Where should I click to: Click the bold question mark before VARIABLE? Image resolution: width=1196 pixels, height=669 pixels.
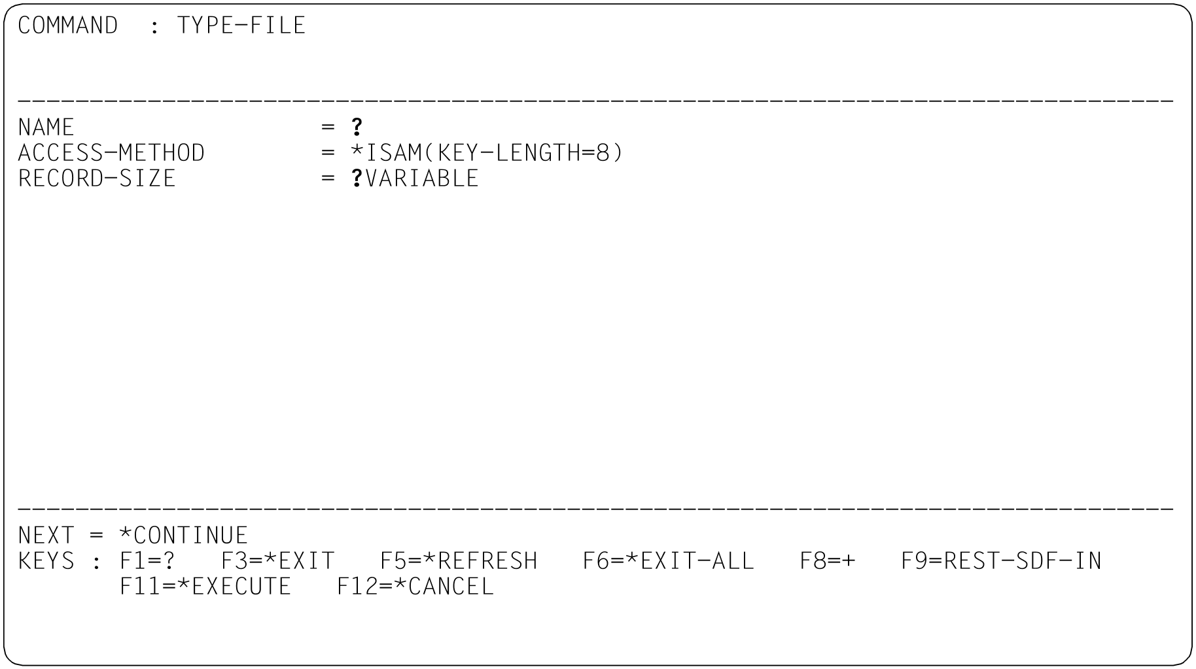click(357, 179)
